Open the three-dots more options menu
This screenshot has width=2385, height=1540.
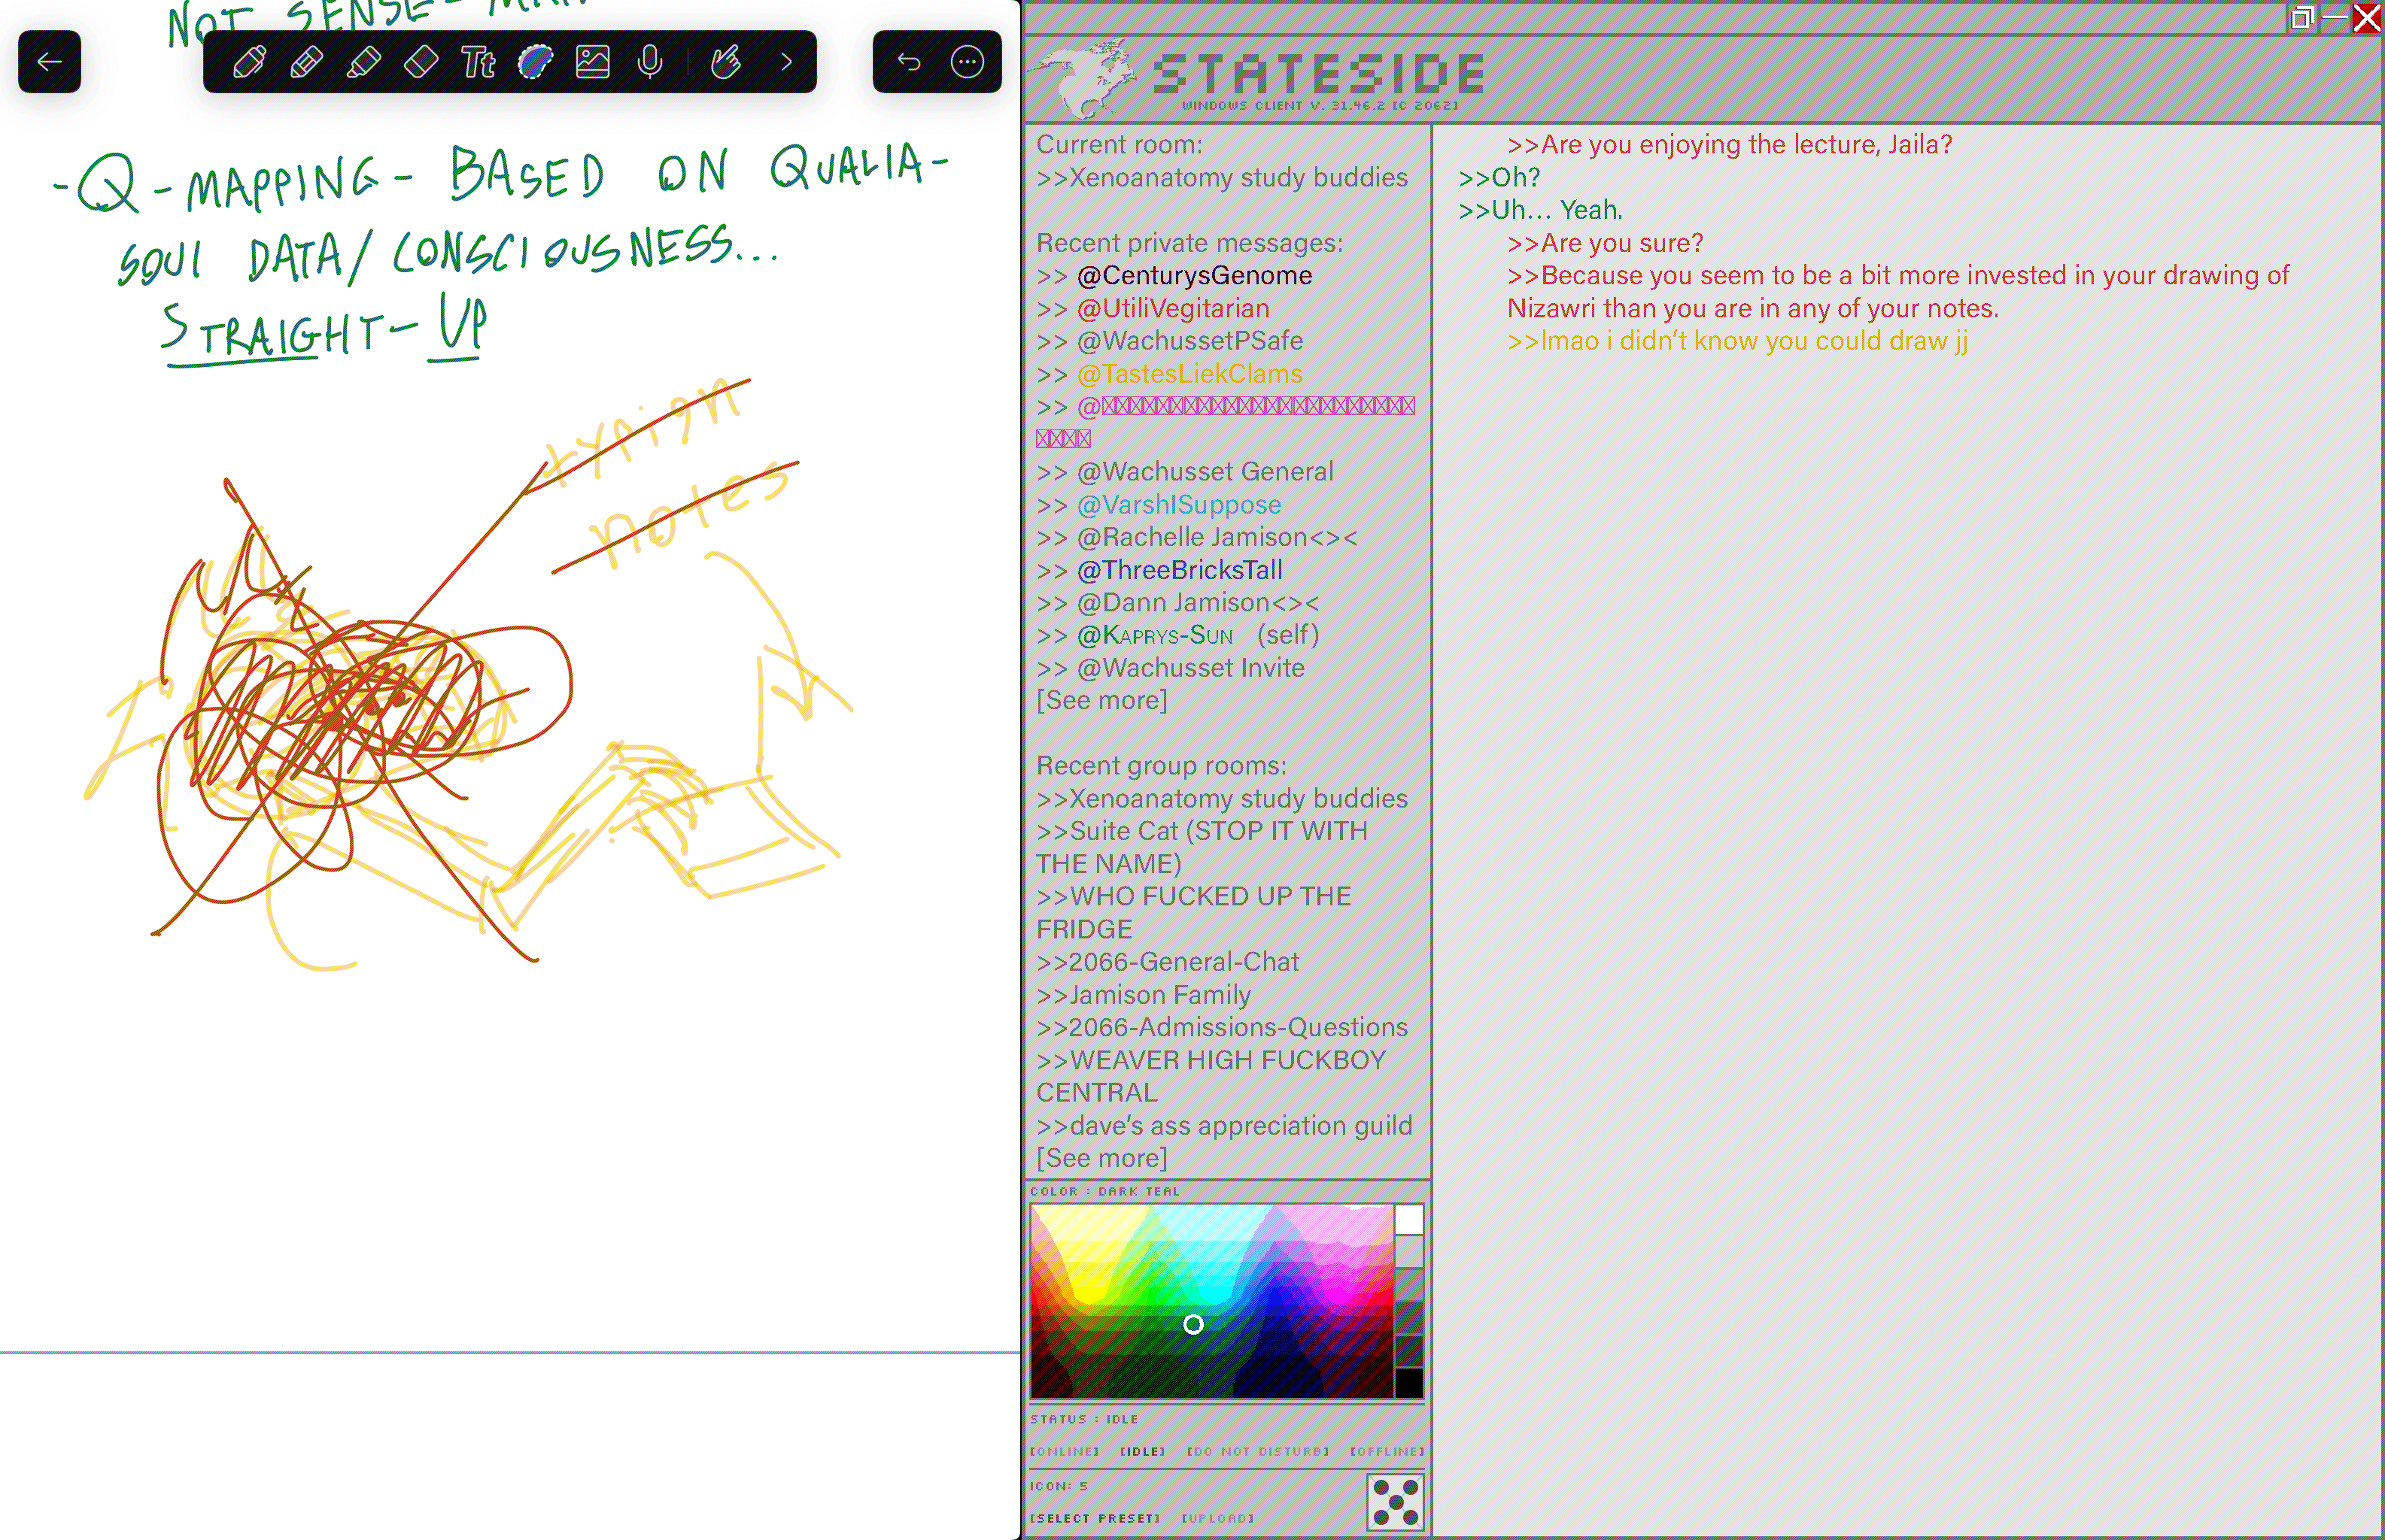click(966, 62)
